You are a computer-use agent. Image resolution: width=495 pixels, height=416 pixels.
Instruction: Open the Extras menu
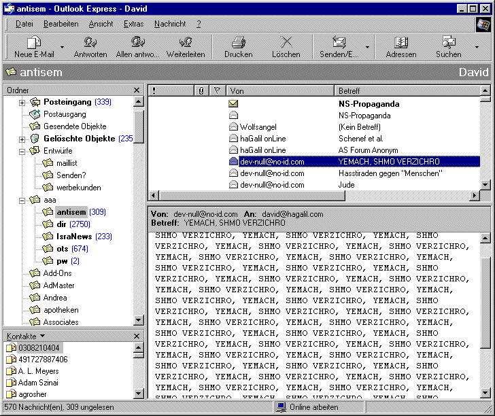pyautogui.click(x=133, y=24)
